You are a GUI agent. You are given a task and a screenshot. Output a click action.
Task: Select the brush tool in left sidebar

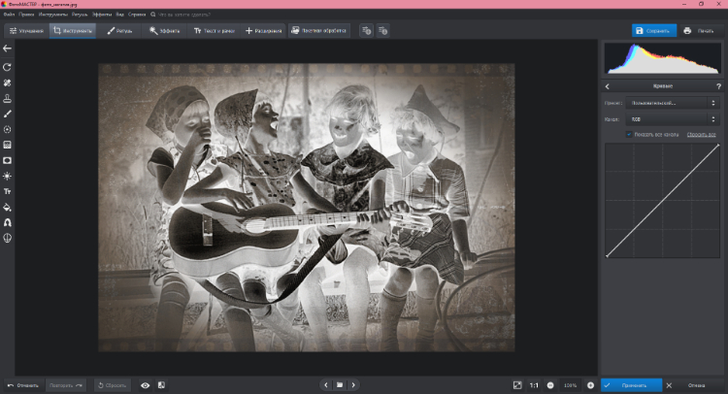point(8,114)
